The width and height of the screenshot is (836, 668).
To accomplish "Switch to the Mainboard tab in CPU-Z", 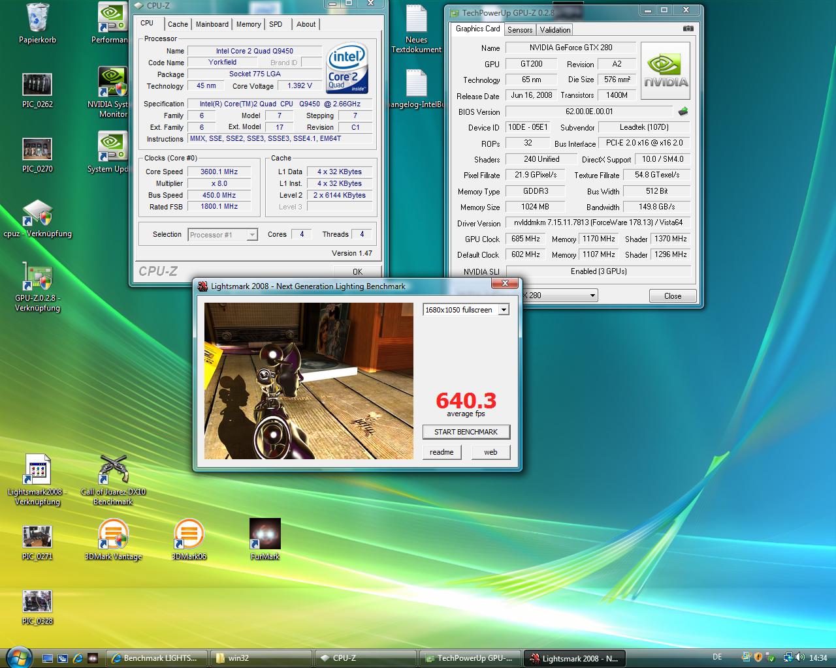I will tap(212, 24).
